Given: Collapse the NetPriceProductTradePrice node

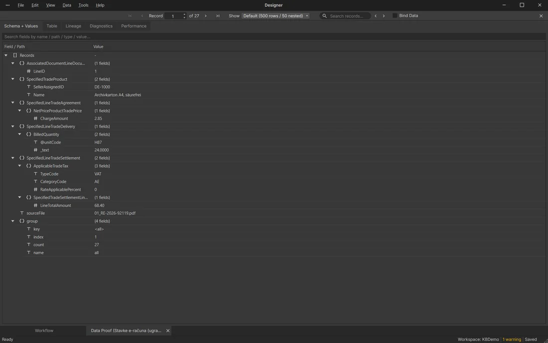Looking at the screenshot, I should point(19,111).
